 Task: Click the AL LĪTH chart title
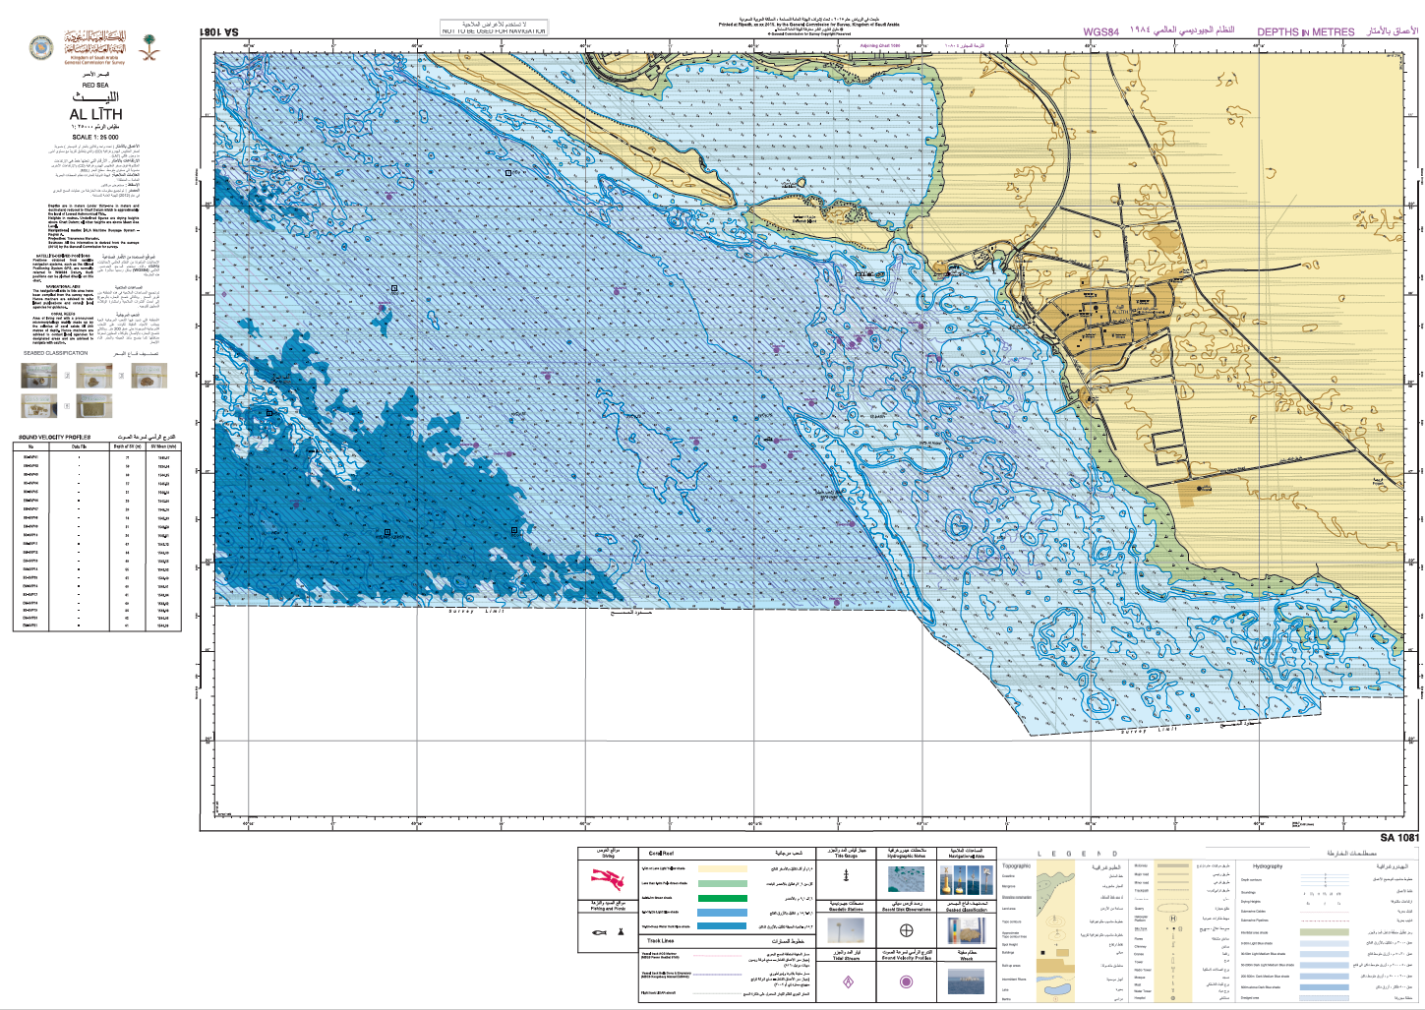95,115
